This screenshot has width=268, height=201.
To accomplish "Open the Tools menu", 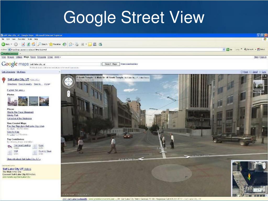I will point(30,39).
